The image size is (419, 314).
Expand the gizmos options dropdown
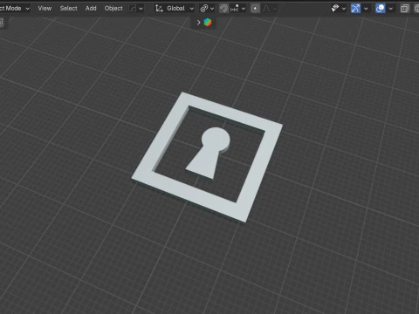(x=366, y=9)
